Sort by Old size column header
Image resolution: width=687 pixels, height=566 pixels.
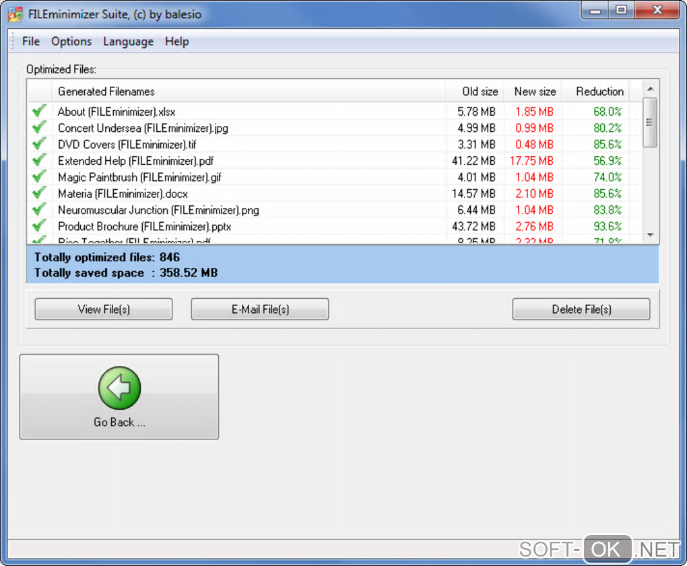click(475, 92)
